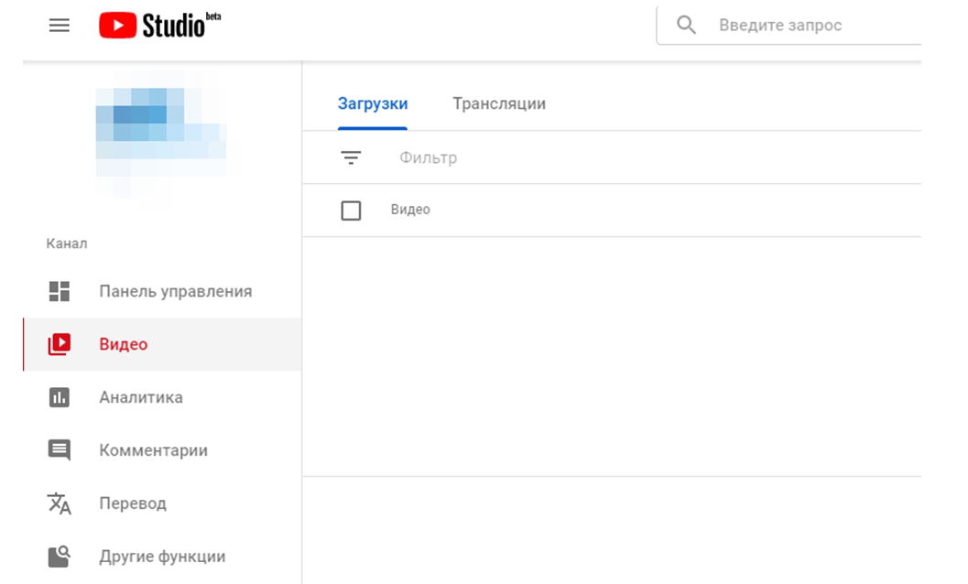Click the Видео column header
Image resolution: width=968 pixels, height=584 pixels.
tap(410, 210)
